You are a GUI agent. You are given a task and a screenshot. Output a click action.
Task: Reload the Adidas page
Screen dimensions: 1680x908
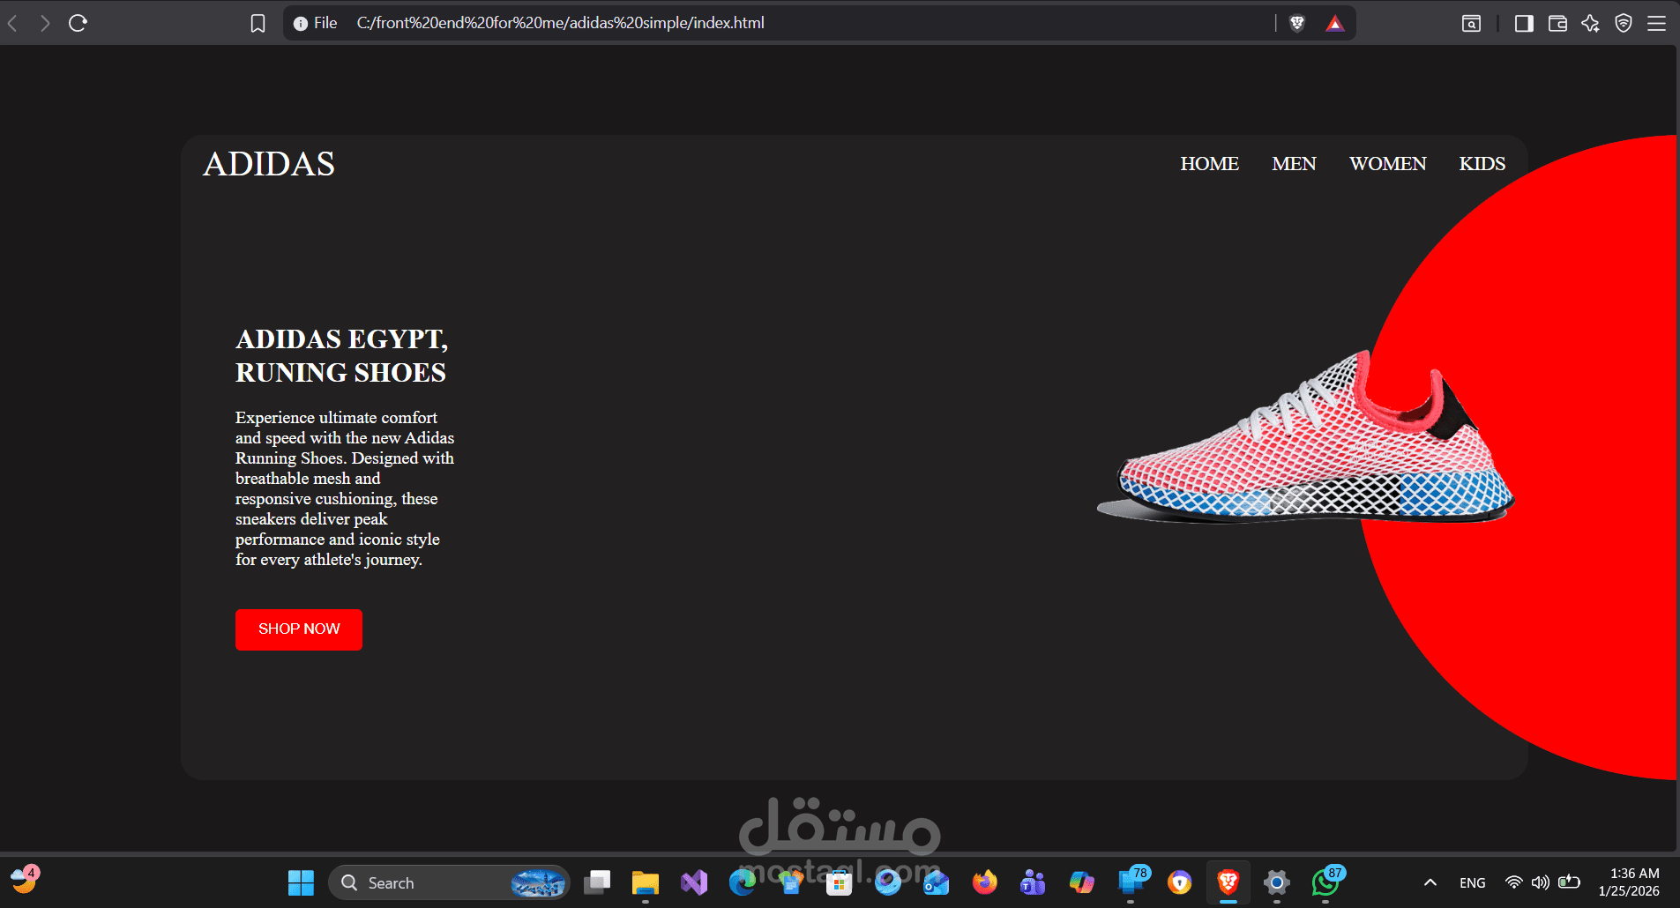tap(78, 23)
